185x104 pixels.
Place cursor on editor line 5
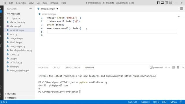[x=112, y=32]
